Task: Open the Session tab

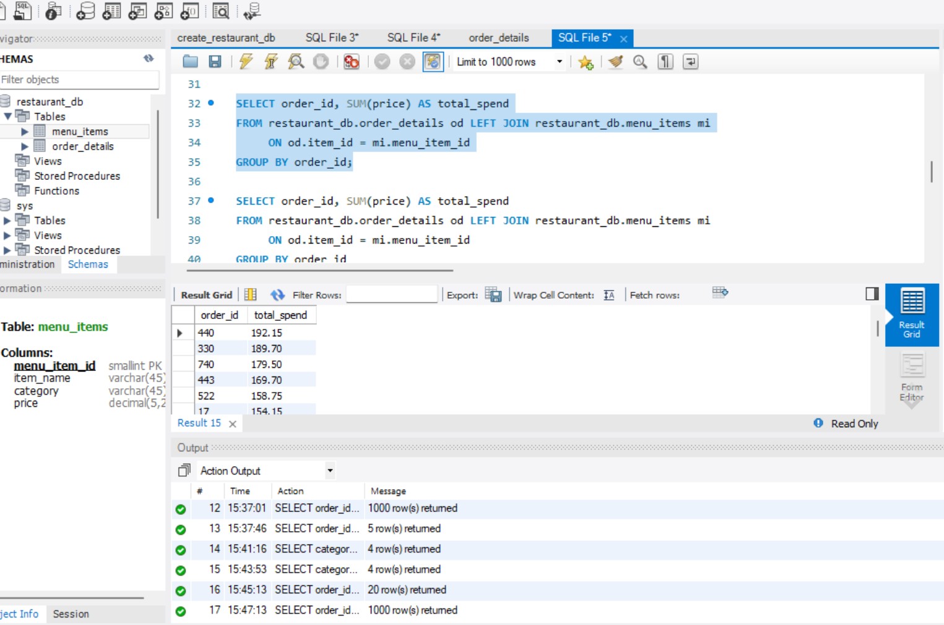Action: 71,614
